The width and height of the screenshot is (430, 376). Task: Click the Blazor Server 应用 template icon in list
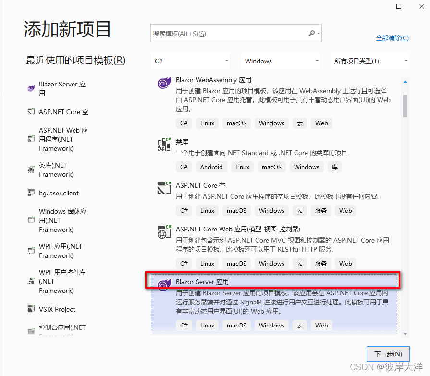(x=164, y=284)
